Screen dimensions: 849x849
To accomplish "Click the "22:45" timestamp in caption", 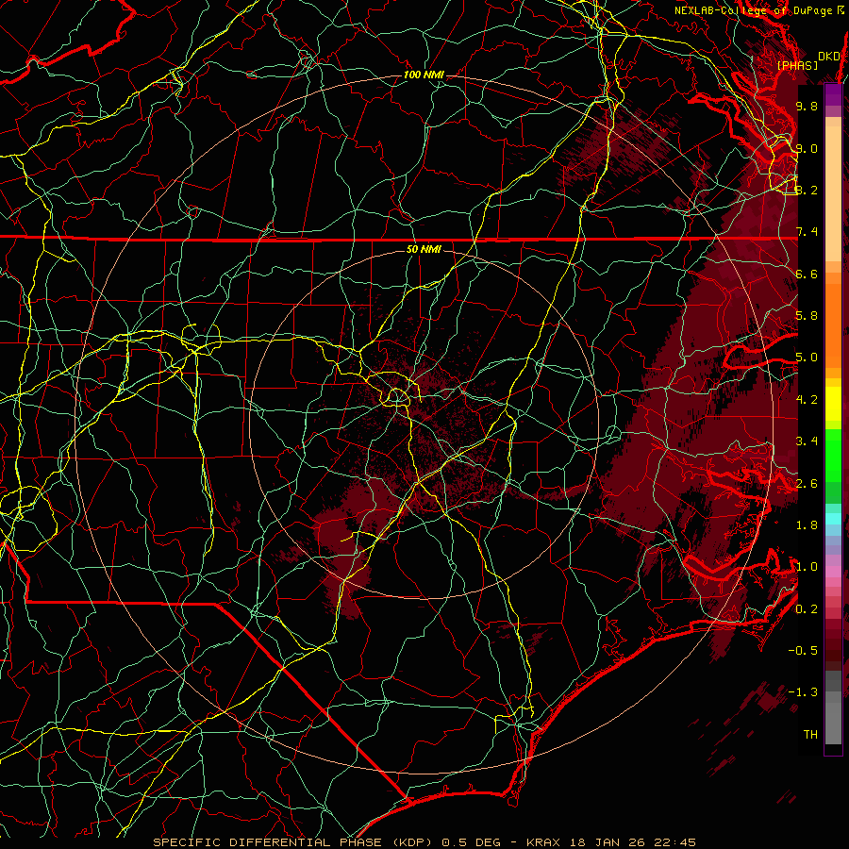I will (x=674, y=842).
